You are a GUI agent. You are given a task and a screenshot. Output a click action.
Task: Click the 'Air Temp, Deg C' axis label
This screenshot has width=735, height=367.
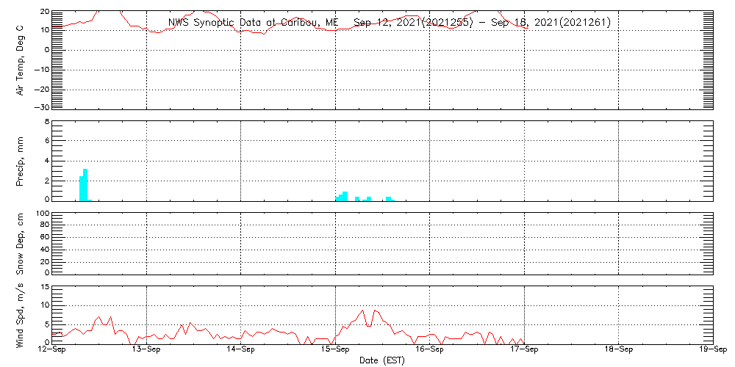pos(21,59)
